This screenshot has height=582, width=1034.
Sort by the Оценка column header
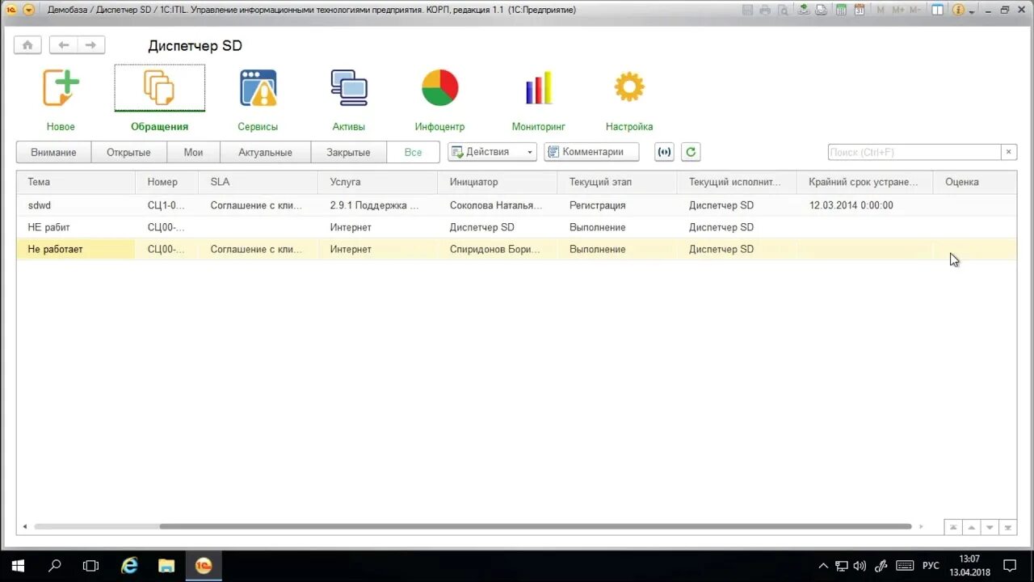click(975, 182)
